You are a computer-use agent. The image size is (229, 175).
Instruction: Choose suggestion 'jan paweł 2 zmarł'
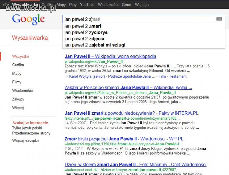coord(144,26)
